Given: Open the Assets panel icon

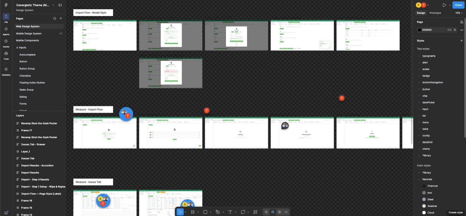Looking at the screenshot, I should click(6, 41).
